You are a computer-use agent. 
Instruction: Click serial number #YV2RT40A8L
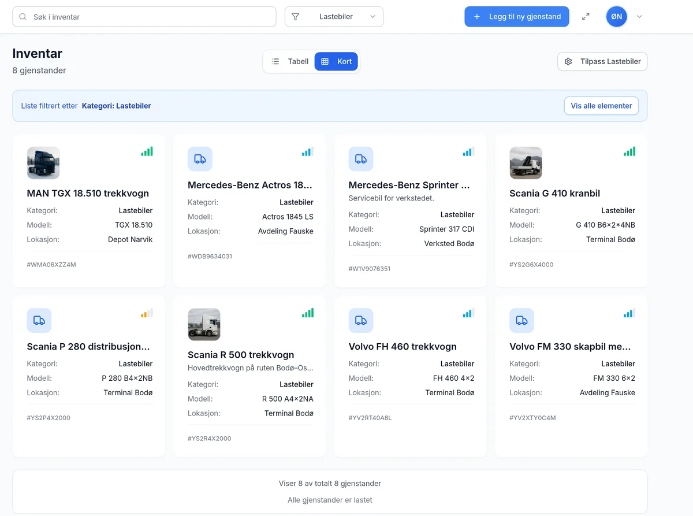[x=370, y=418]
